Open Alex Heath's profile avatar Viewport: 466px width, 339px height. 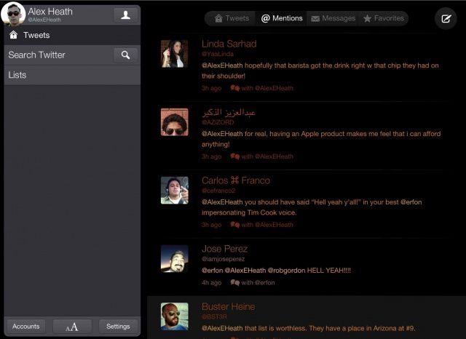click(x=13, y=14)
